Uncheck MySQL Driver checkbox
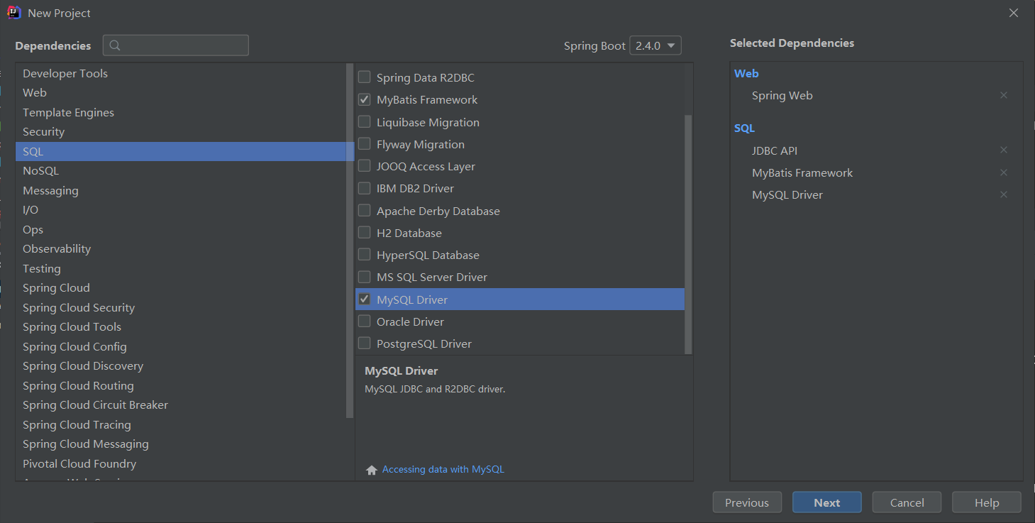 (364, 299)
